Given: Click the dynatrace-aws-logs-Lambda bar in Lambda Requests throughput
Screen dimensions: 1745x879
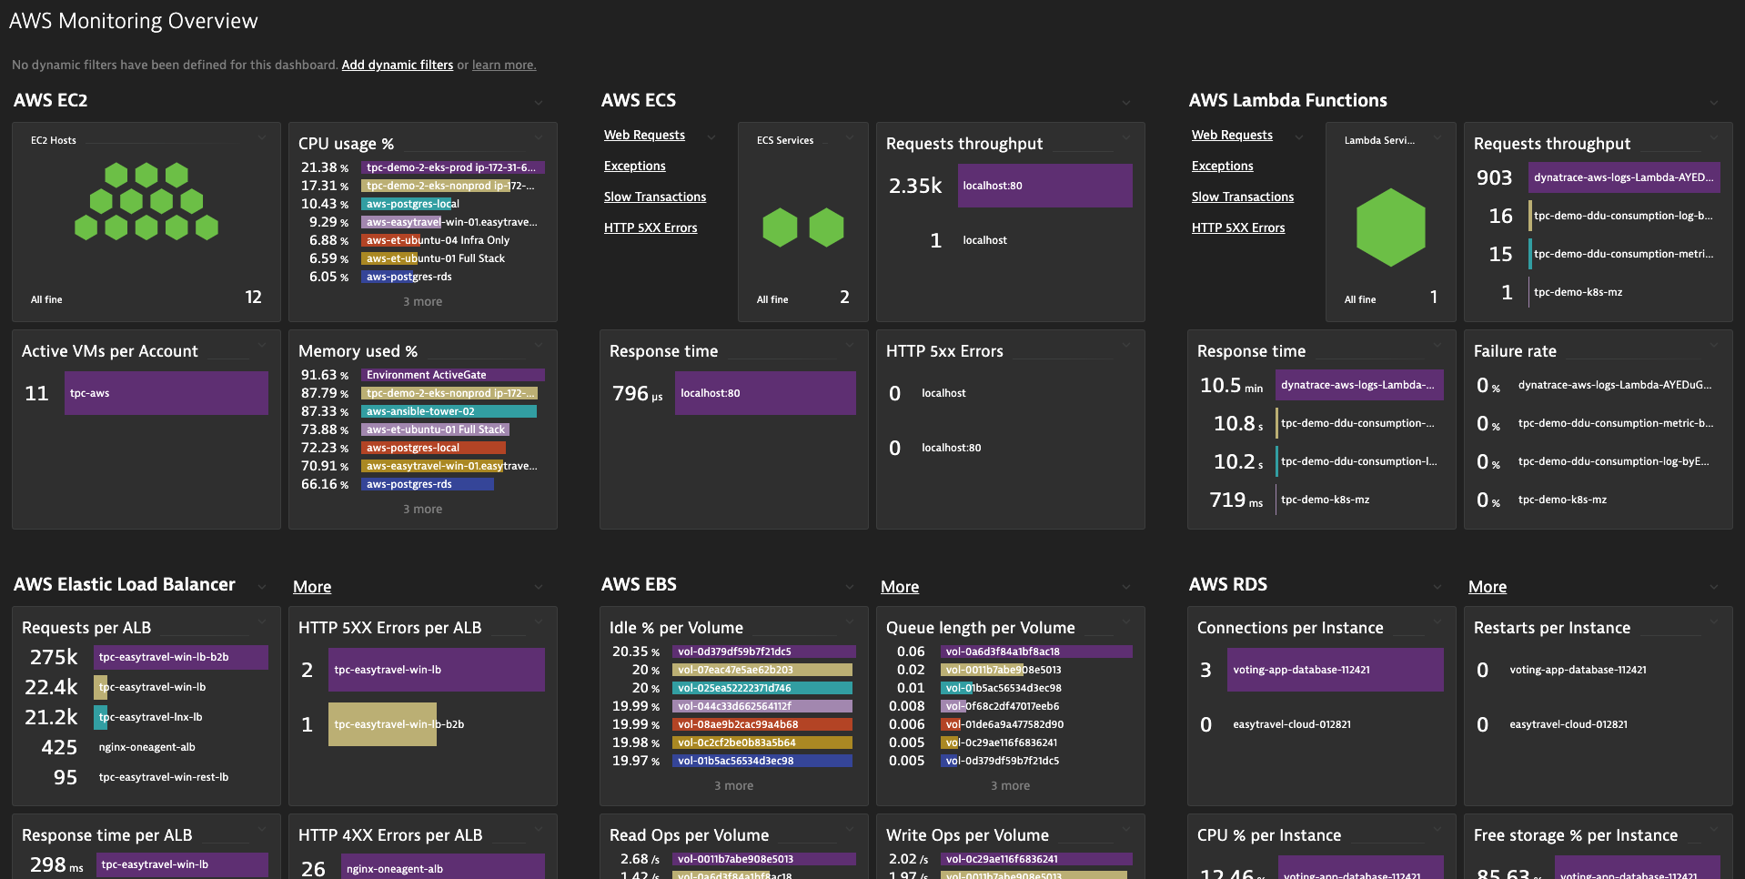Looking at the screenshot, I should tap(1624, 177).
